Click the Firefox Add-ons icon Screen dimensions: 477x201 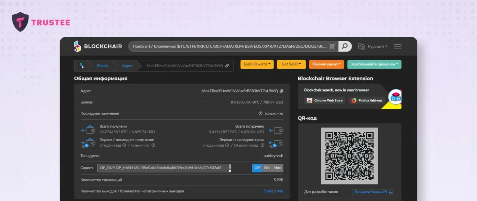(x=354, y=100)
